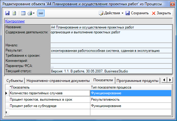
Task: Open the Параметры ФСА ellipsis value
Action: (111, 66)
